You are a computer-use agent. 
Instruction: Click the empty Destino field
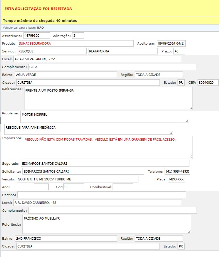coord(101,195)
